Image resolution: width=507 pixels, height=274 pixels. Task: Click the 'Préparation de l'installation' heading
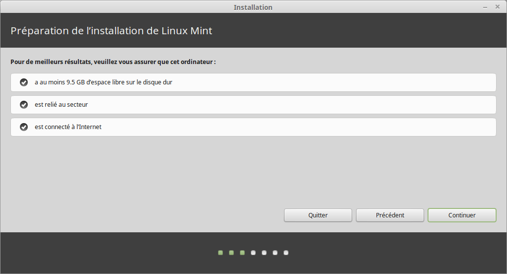(x=111, y=31)
